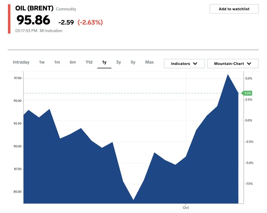Click the Add to watchlist button
267x213 pixels.
(x=234, y=9)
